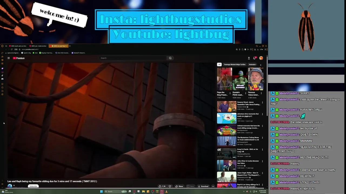Toggle the VPN badge in address bar
The image size is (346, 194).
click(x=16, y=49)
